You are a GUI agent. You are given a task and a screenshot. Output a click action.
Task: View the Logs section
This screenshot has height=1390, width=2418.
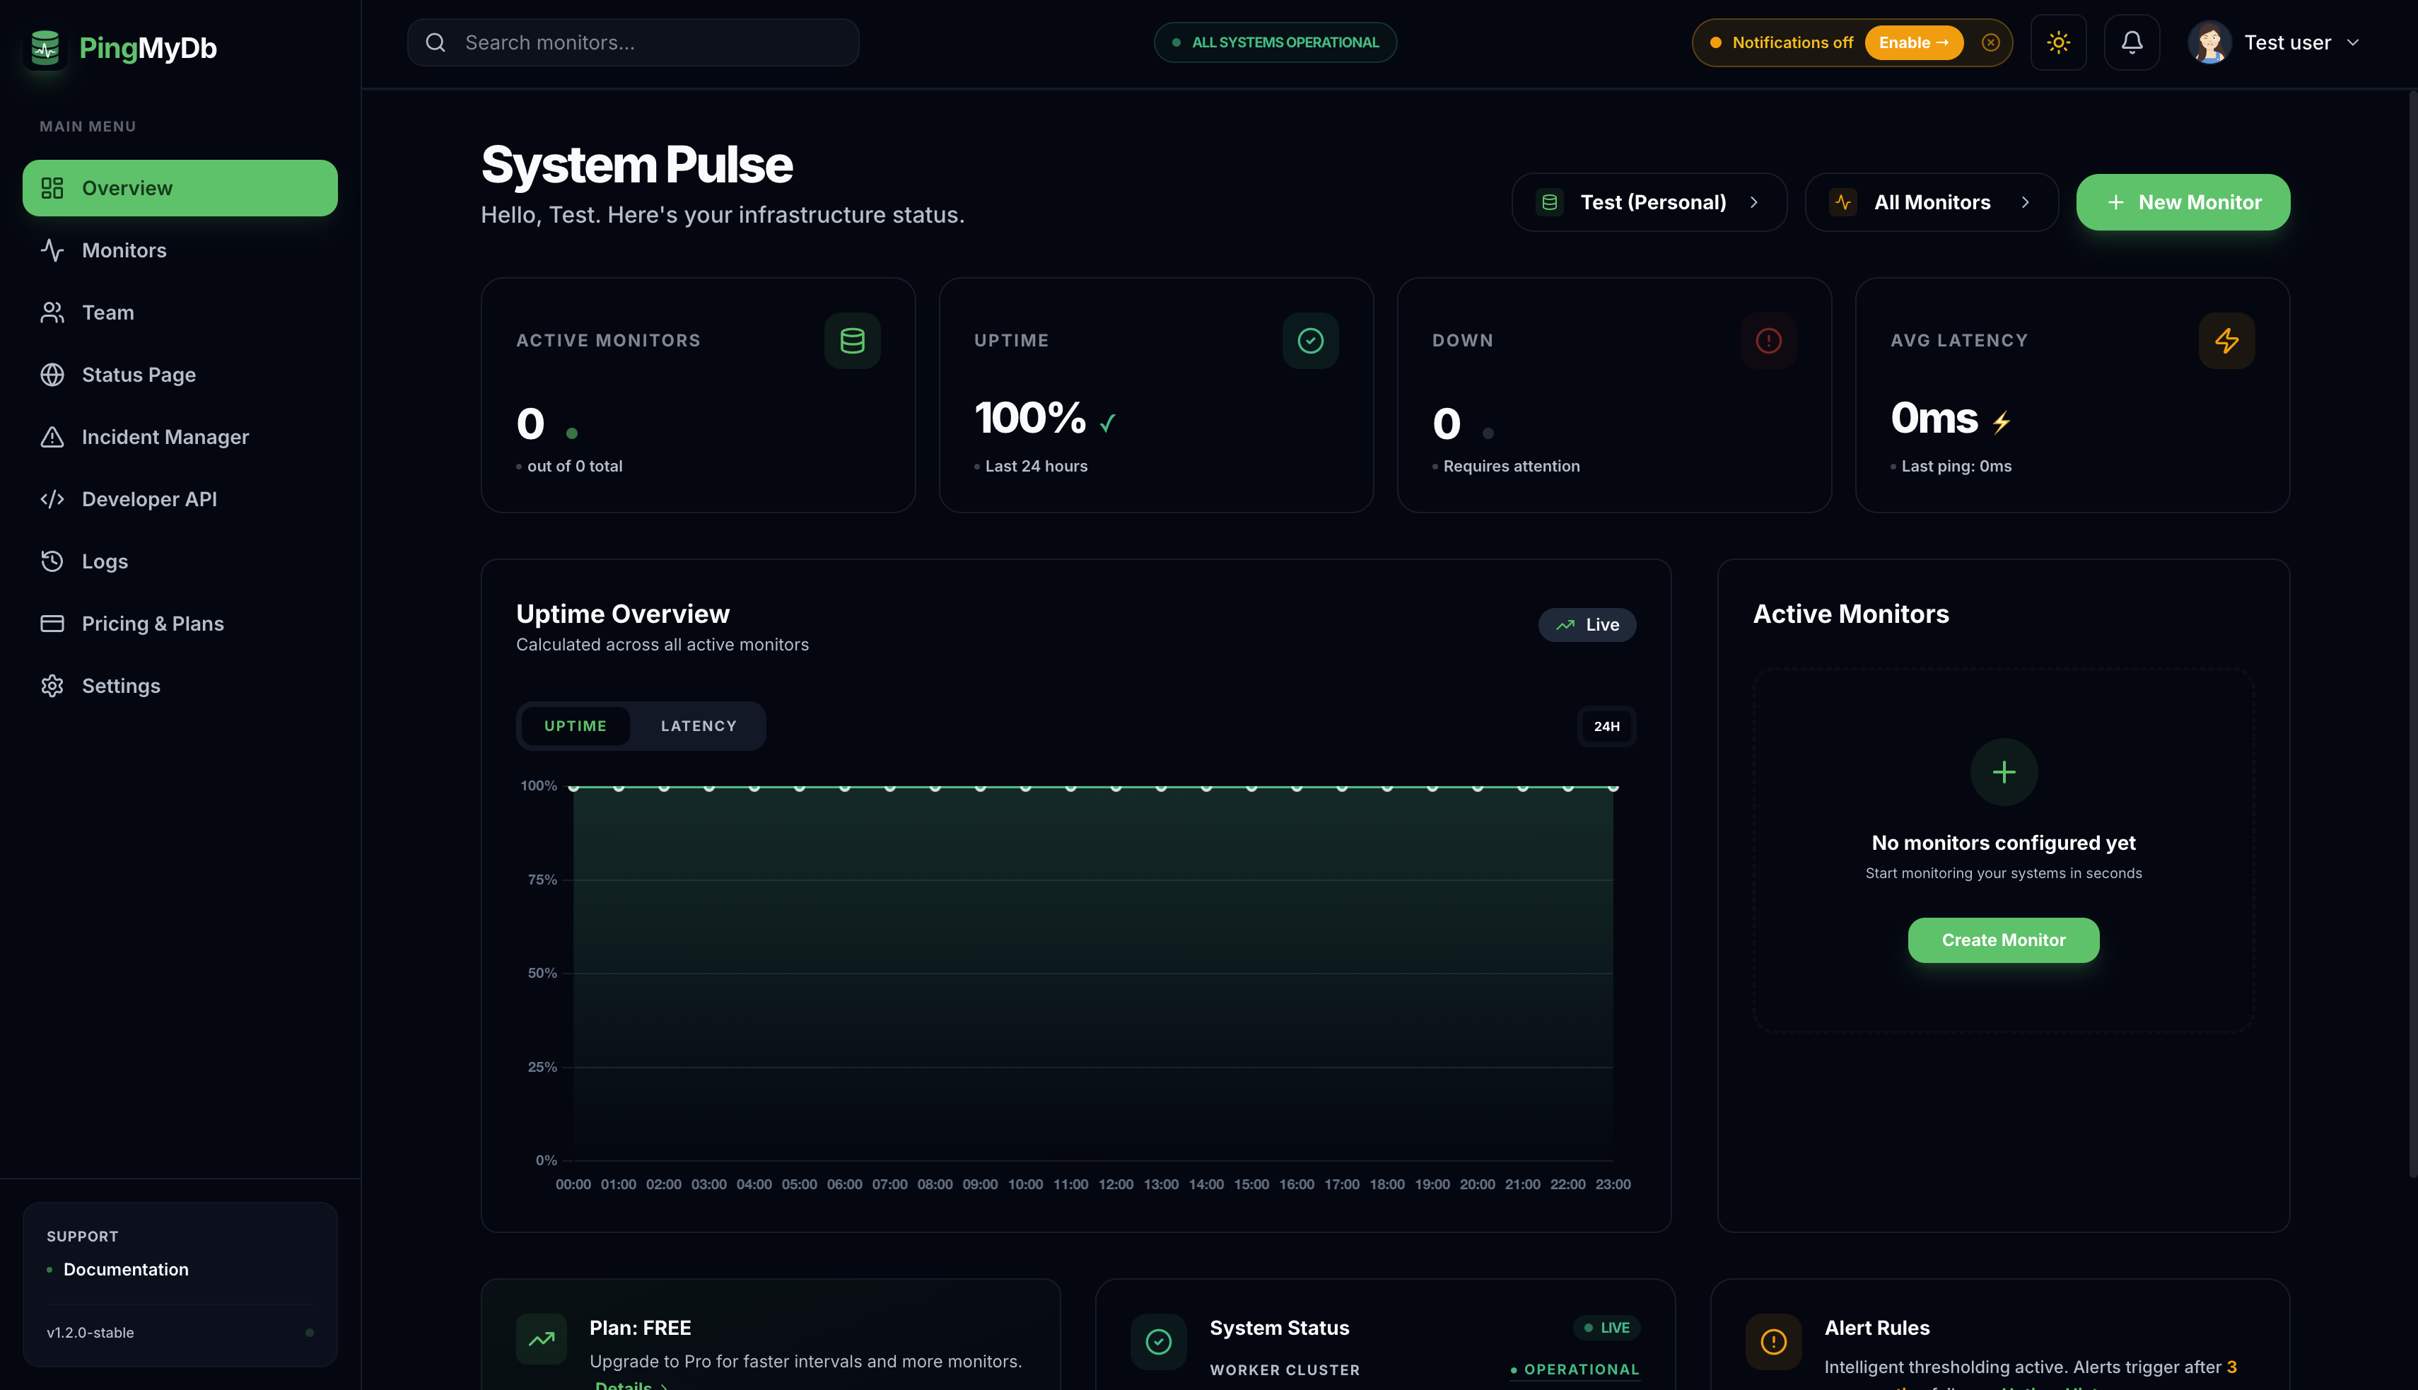click(x=103, y=561)
